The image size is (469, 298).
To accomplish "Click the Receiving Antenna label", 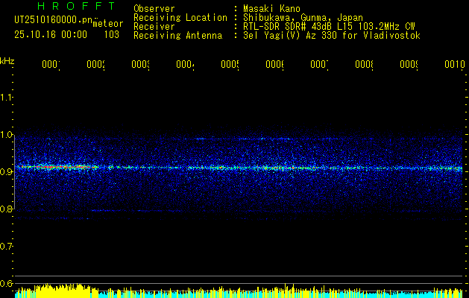I will point(177,36).
